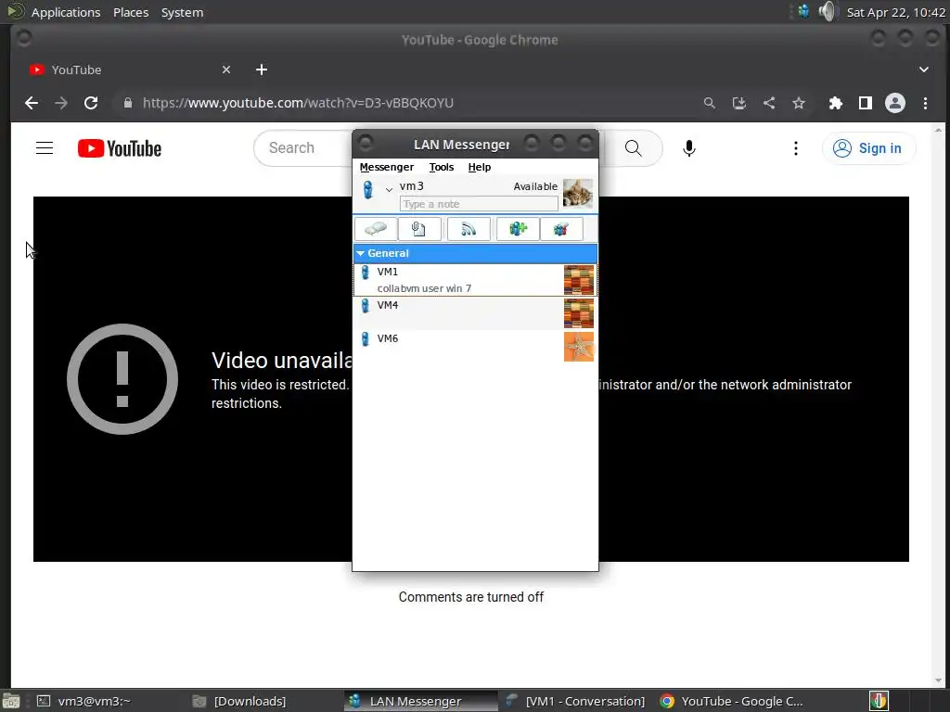
Task: Click the 'collabvm user win 7' note
Action: [x=424, y=288]
